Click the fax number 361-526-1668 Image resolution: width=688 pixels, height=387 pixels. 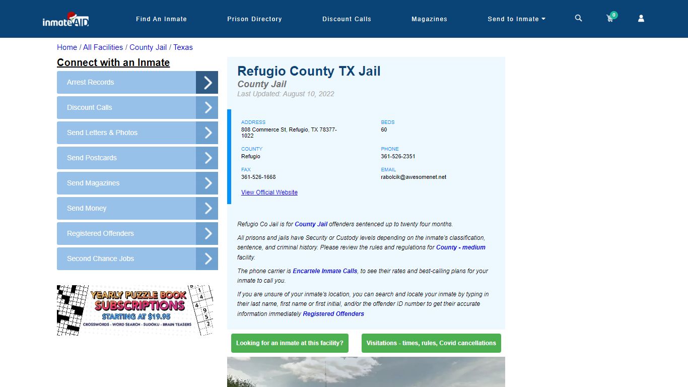[258, 177]
